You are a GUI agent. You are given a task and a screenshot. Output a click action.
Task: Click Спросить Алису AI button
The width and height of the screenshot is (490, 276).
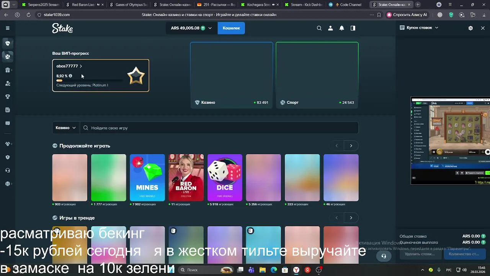pos(407,15)
